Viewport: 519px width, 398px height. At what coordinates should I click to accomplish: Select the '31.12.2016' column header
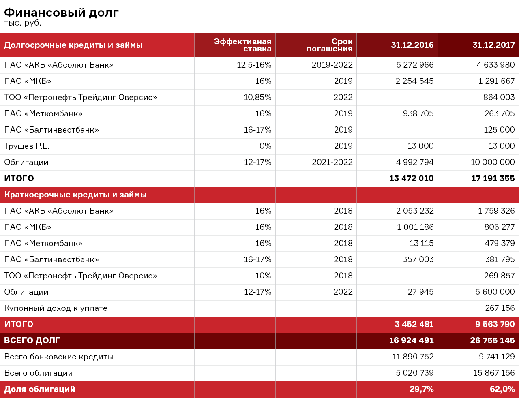click(412, 45)
